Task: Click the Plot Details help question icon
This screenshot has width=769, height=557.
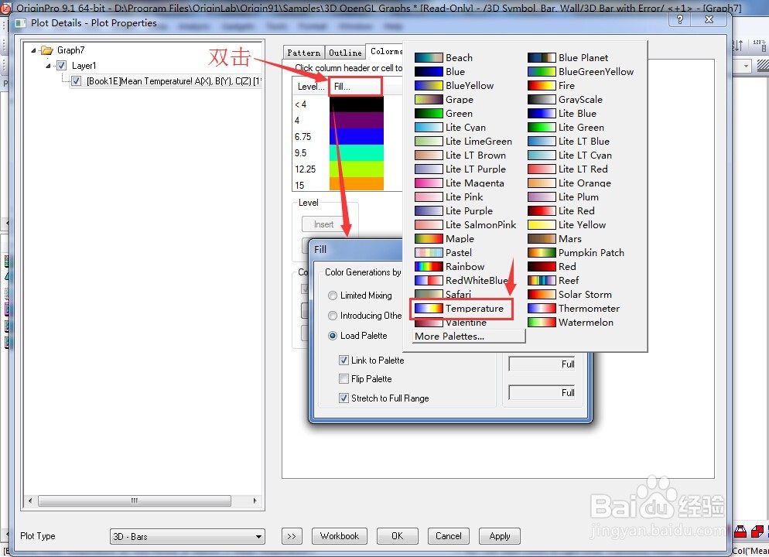Action: coord(680,19)
